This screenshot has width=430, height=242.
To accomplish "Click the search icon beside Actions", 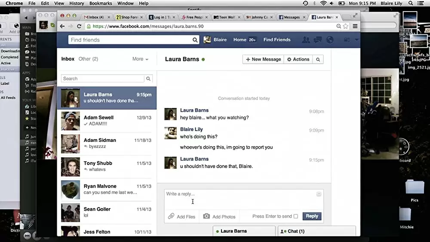I will (x=318, y=59).
